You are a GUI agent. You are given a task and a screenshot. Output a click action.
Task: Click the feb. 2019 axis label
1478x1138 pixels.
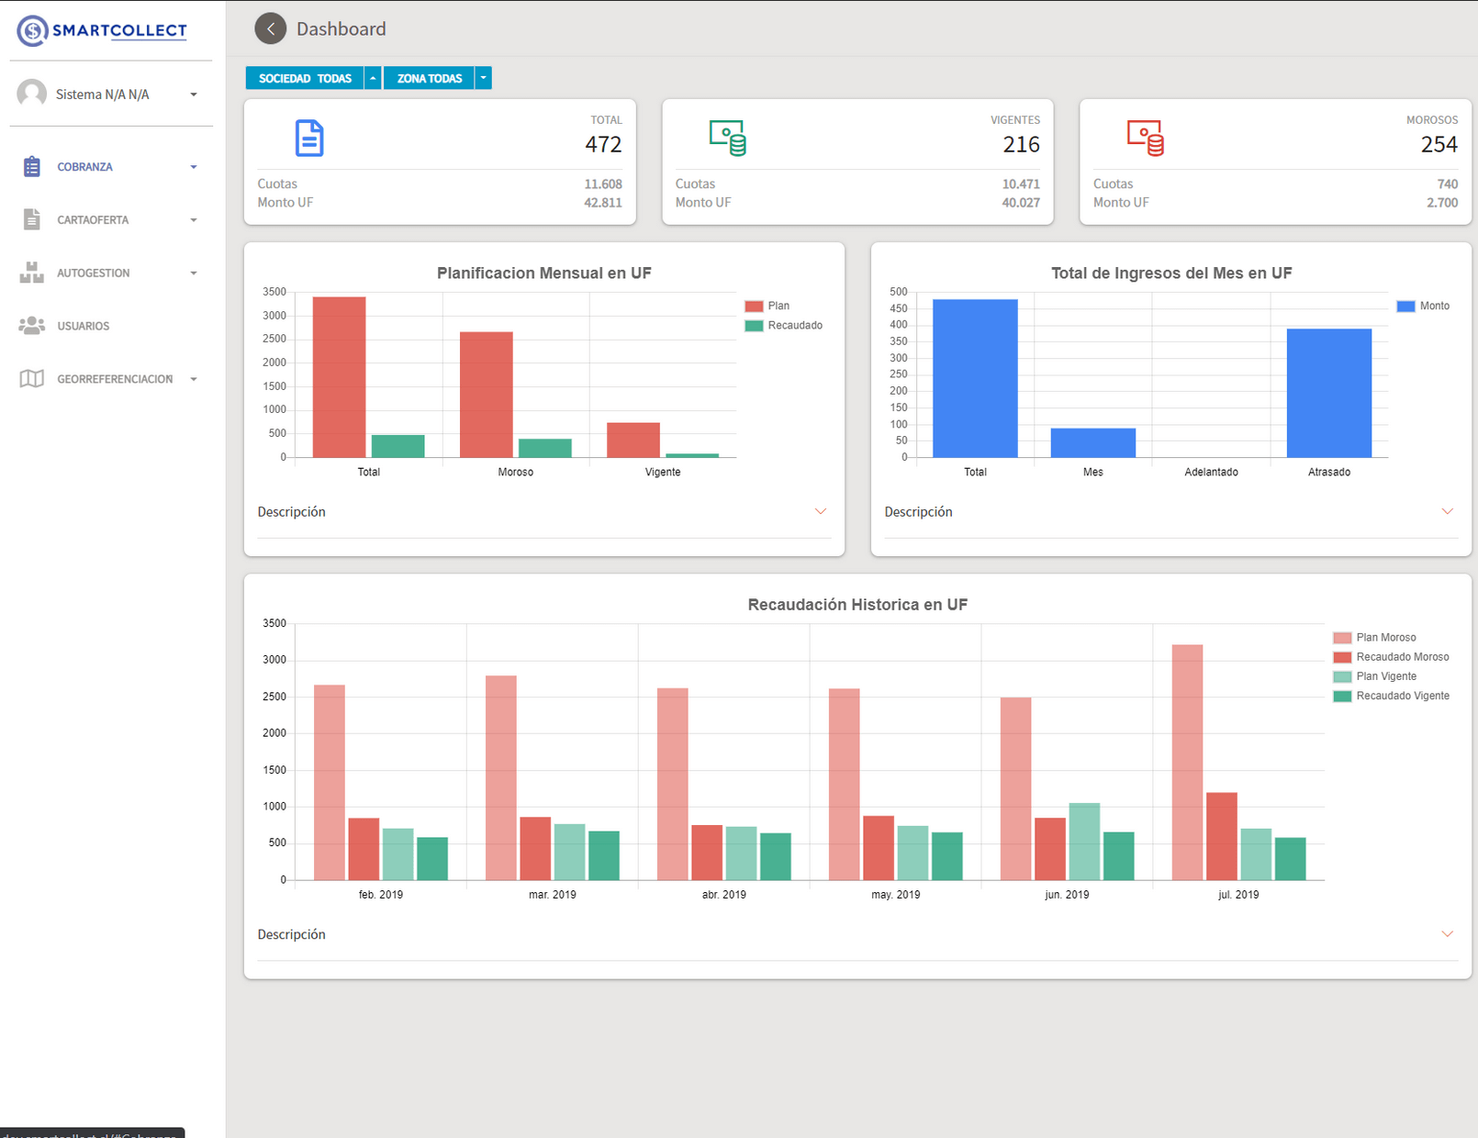[x=381, y=895]
